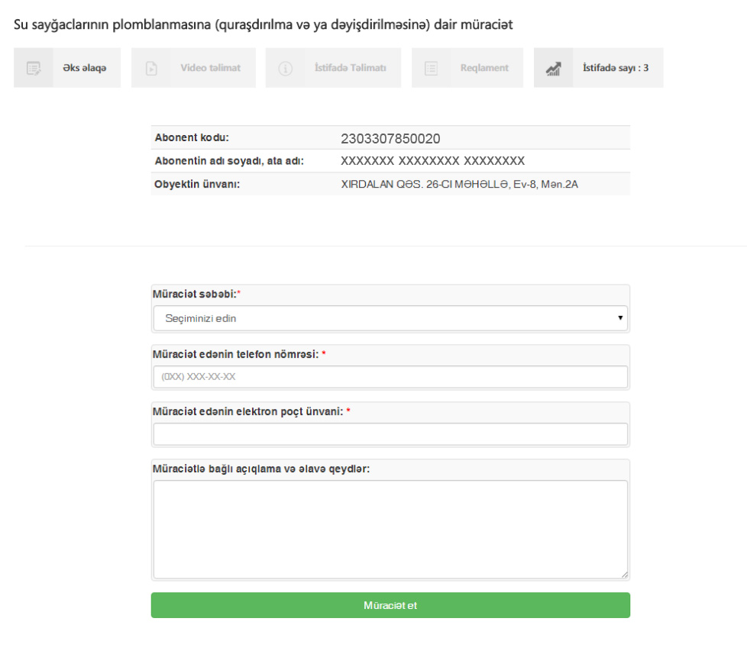Open the Reqlament link
This screenshot has height=657, width=747.
(467, 68)
